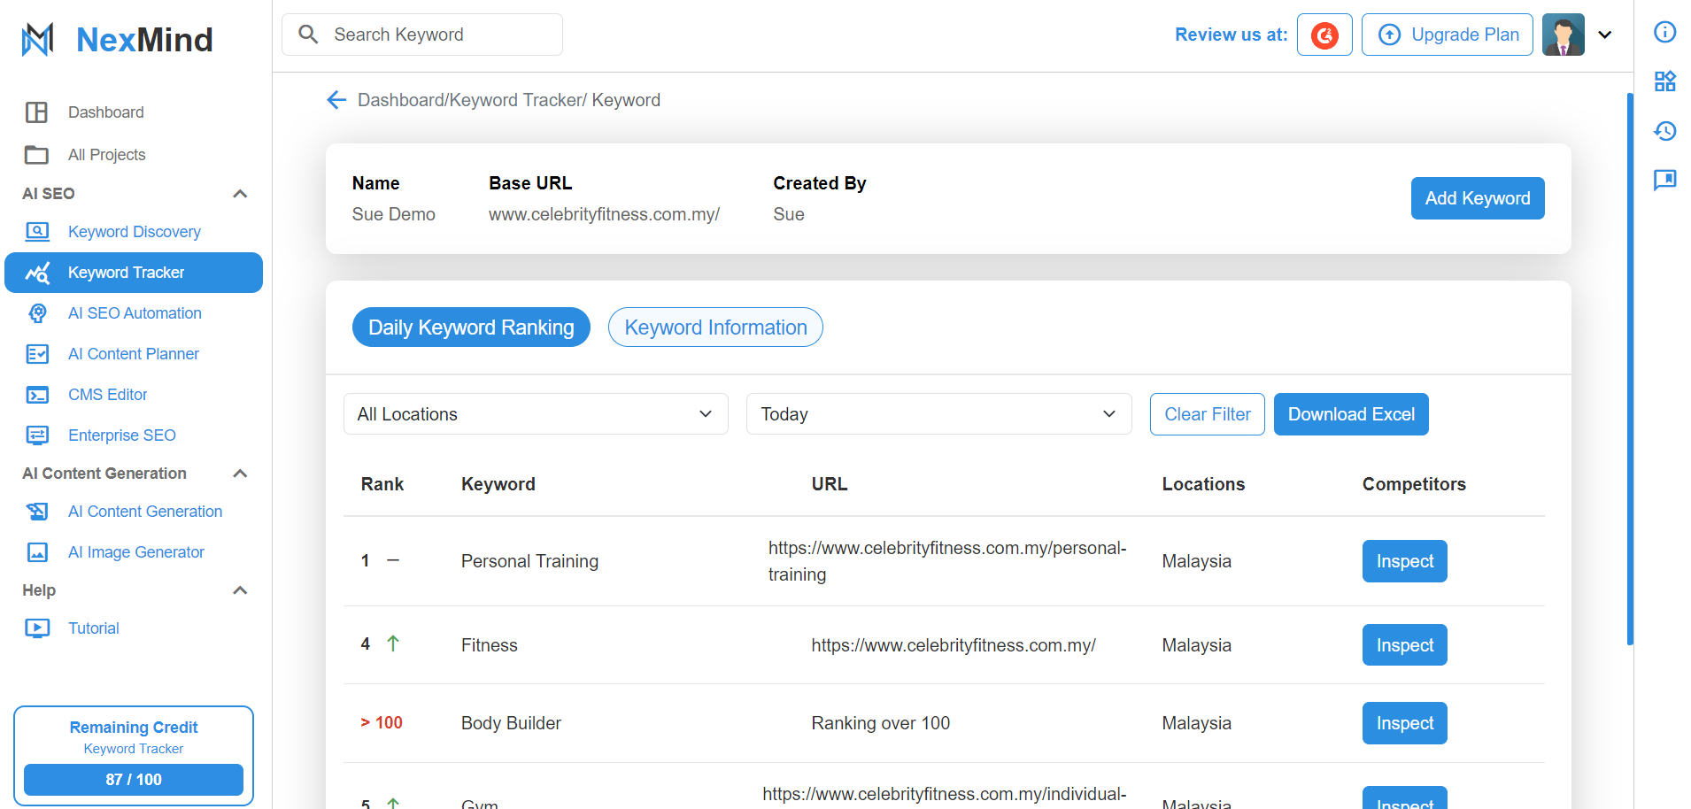Image resolution: width=1691 pixels, height=809 pixels.
Task: Open Tutorial from Help section
Action: 94,628
